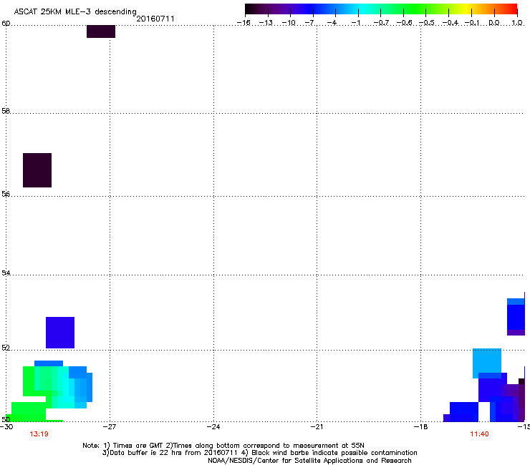Click the color scale bar legend
Viewport: 530px width, 465px height.
coord(381,9)
